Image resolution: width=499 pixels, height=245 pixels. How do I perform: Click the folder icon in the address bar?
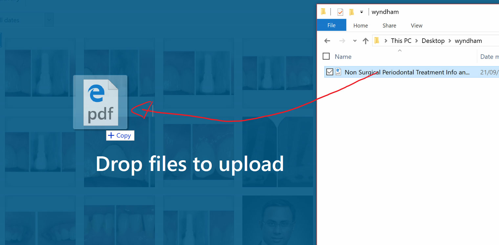[x=377, y=41]
